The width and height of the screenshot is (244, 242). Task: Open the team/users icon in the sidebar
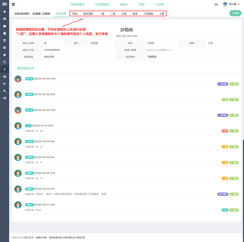(4, 33)
